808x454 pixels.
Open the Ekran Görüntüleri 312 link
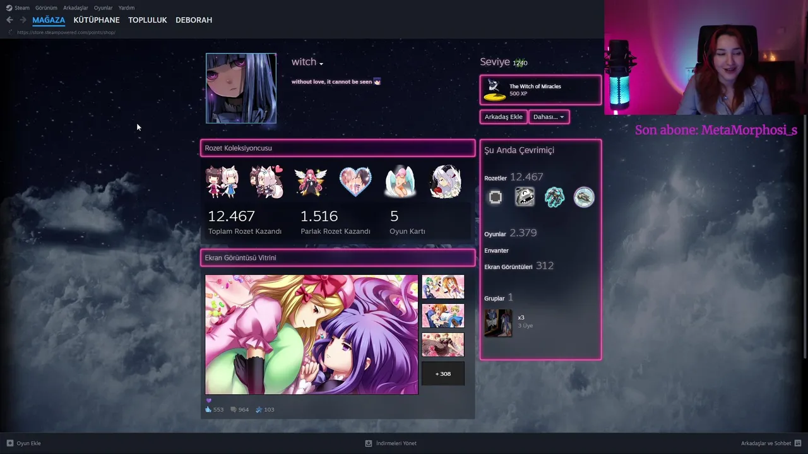[x=519, y=266]
